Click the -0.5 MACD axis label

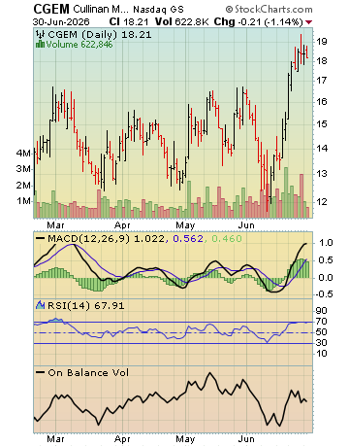click(x=323, y=294)
